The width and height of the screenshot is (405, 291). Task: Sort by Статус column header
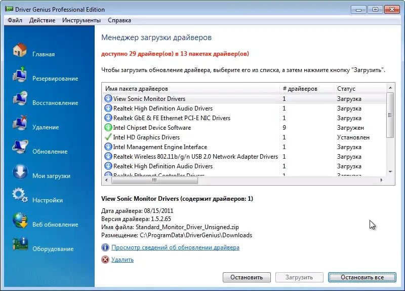point(360,89)
